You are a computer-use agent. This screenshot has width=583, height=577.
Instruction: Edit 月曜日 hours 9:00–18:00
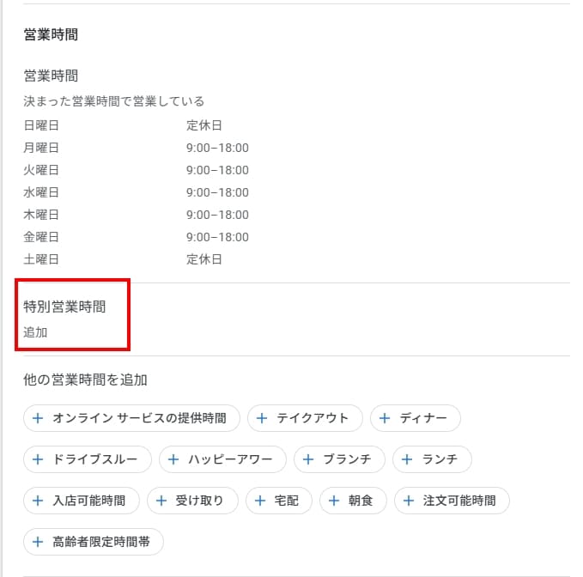click(217, 148)
